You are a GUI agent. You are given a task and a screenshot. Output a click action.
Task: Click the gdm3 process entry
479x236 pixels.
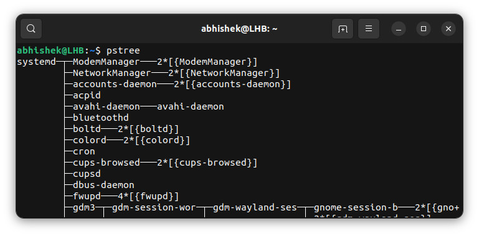tap(84, 208)
